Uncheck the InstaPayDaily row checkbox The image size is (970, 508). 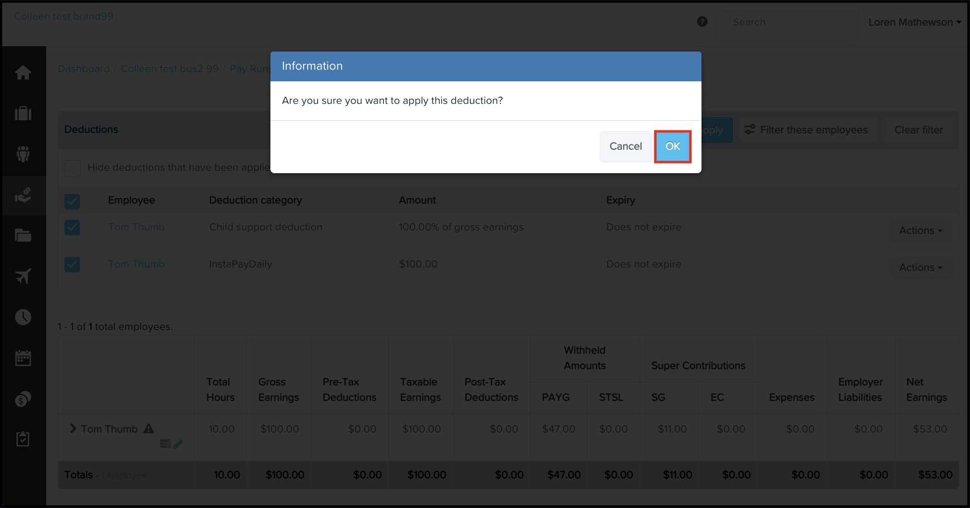tap(72, 264)
